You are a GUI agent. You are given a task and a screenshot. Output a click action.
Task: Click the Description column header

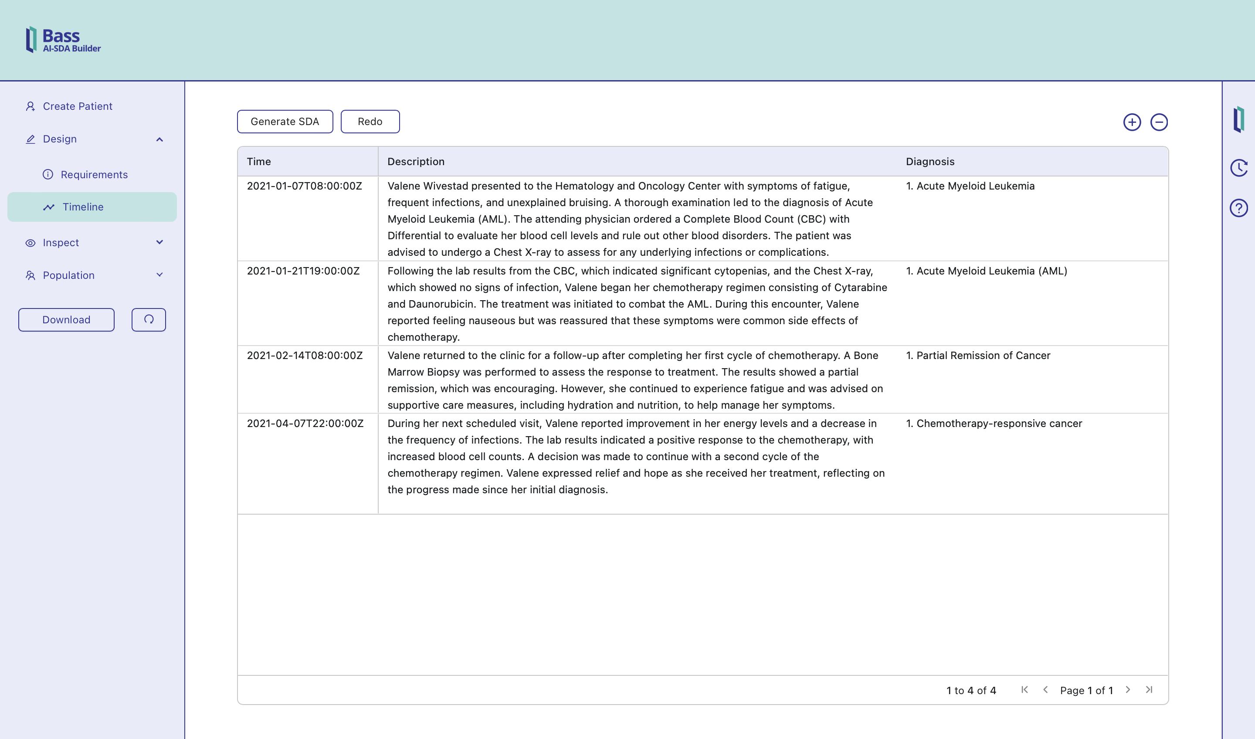pyautogui.click(x=637, y=161)
